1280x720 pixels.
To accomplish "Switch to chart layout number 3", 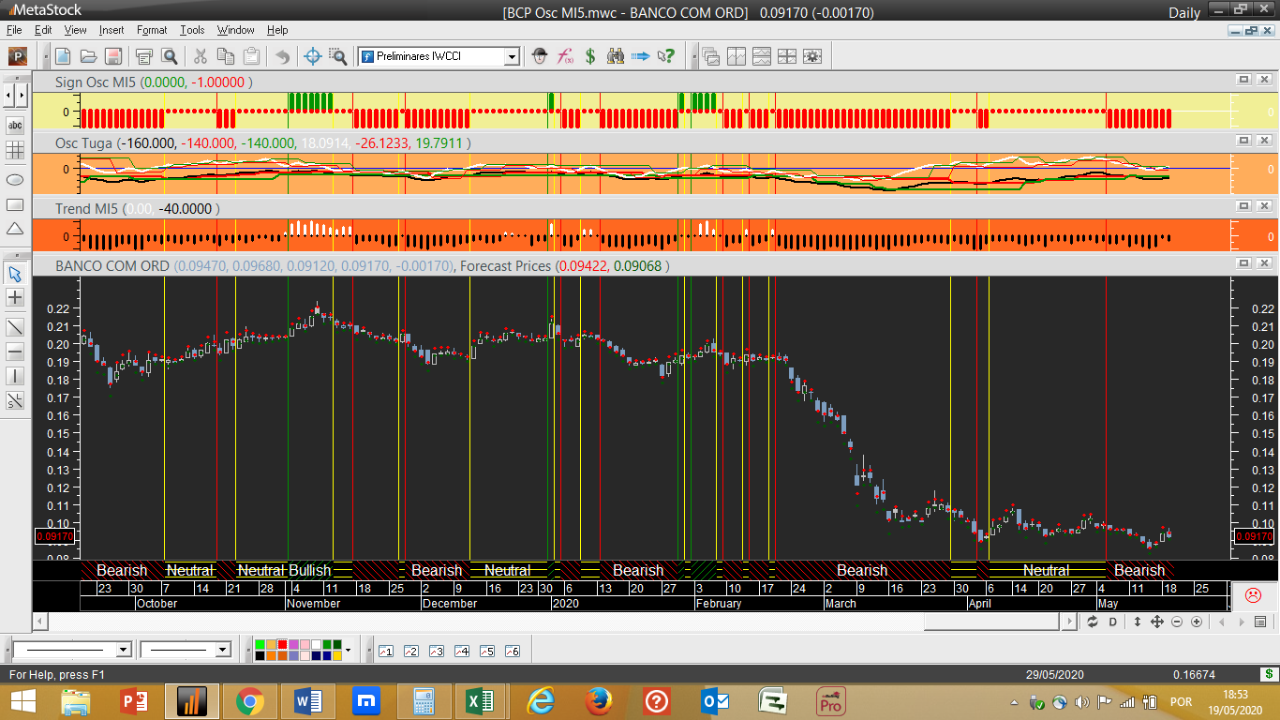I will [x=436, y=651].
